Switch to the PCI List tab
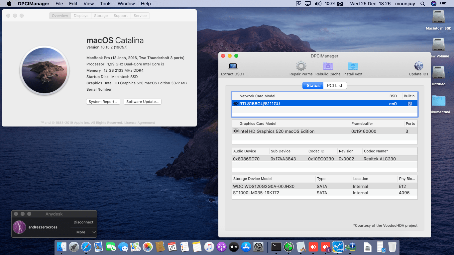454x255 pixels. click(x=335, y=85)
